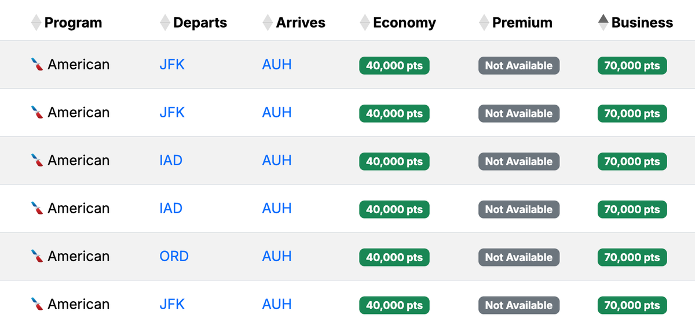Toggle the Business column sort arrow
Viewport: 695px width, 326px height.
603,23
